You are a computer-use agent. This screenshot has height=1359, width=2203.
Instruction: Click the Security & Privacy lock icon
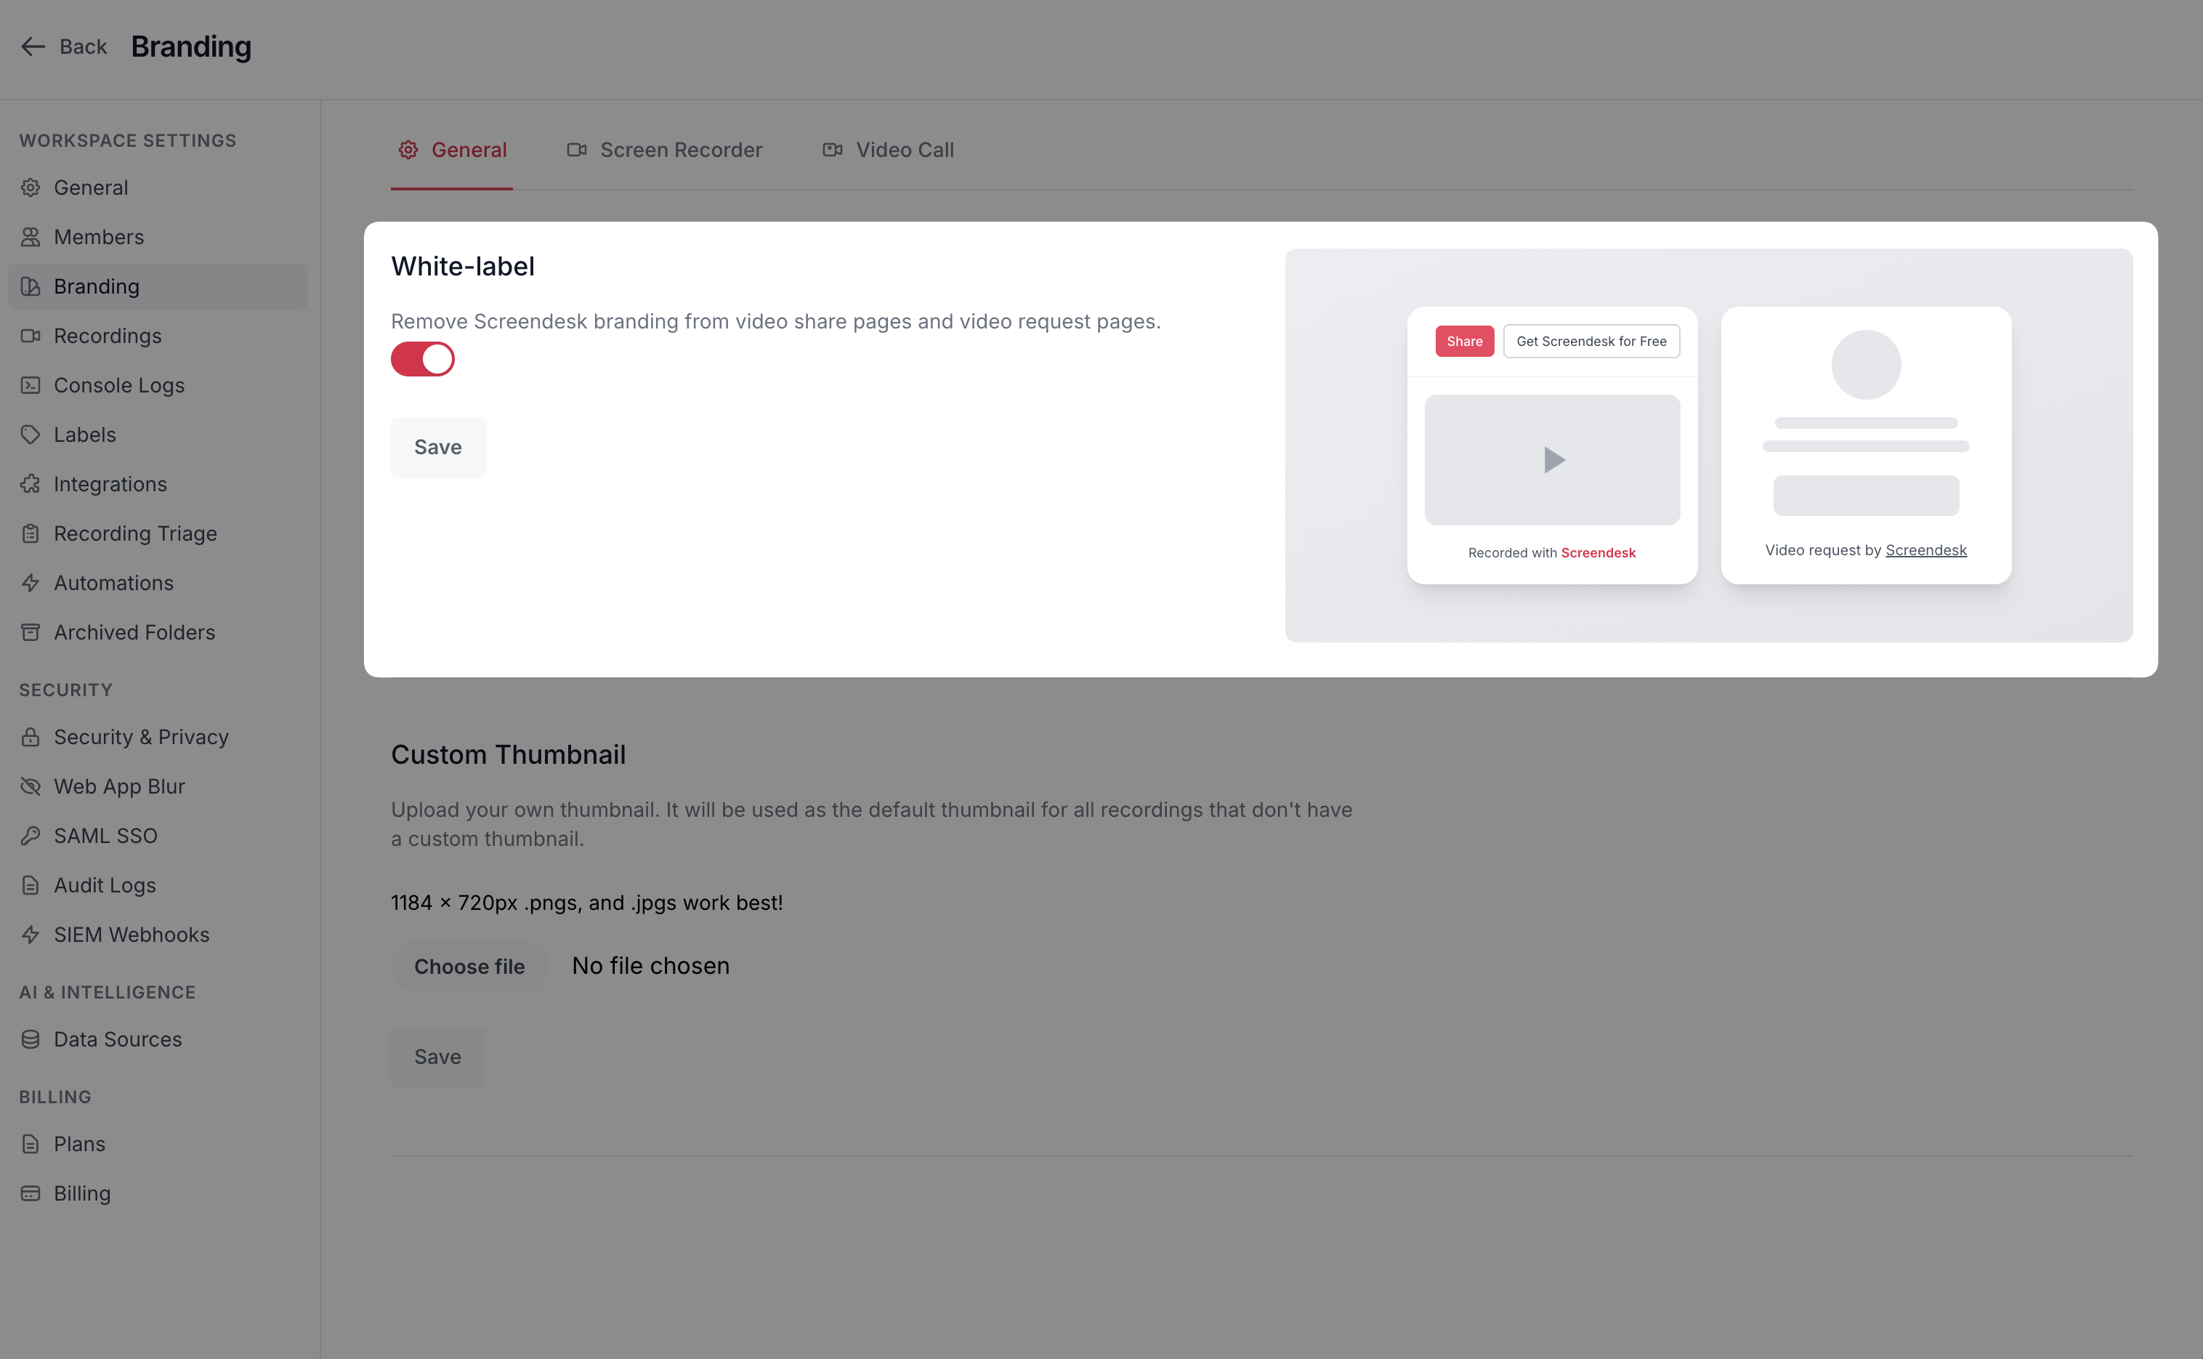(x=31, y=737)
